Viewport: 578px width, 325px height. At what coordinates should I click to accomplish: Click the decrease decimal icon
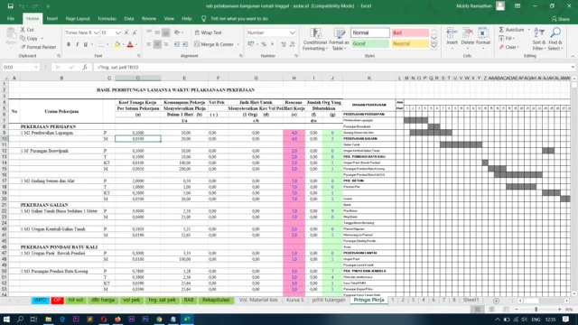pos(292,44)
